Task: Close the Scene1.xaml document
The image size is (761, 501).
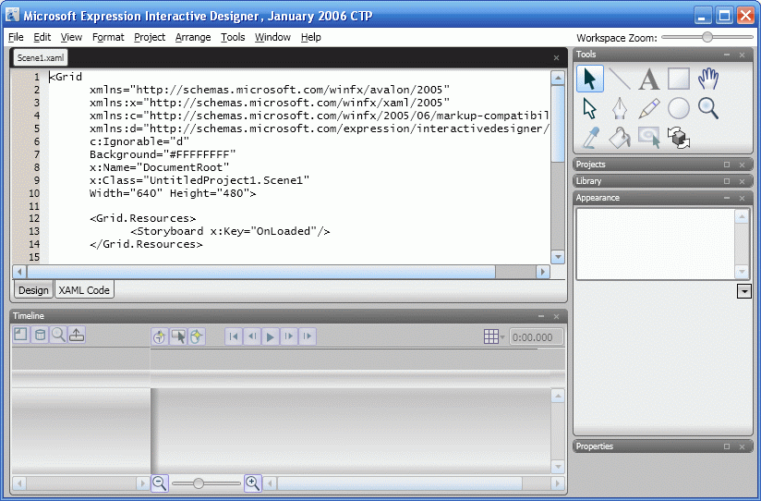Action: click(x=556, y=58)
